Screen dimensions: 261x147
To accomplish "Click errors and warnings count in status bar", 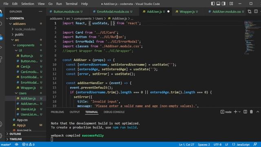I will [x=28, y=145].
